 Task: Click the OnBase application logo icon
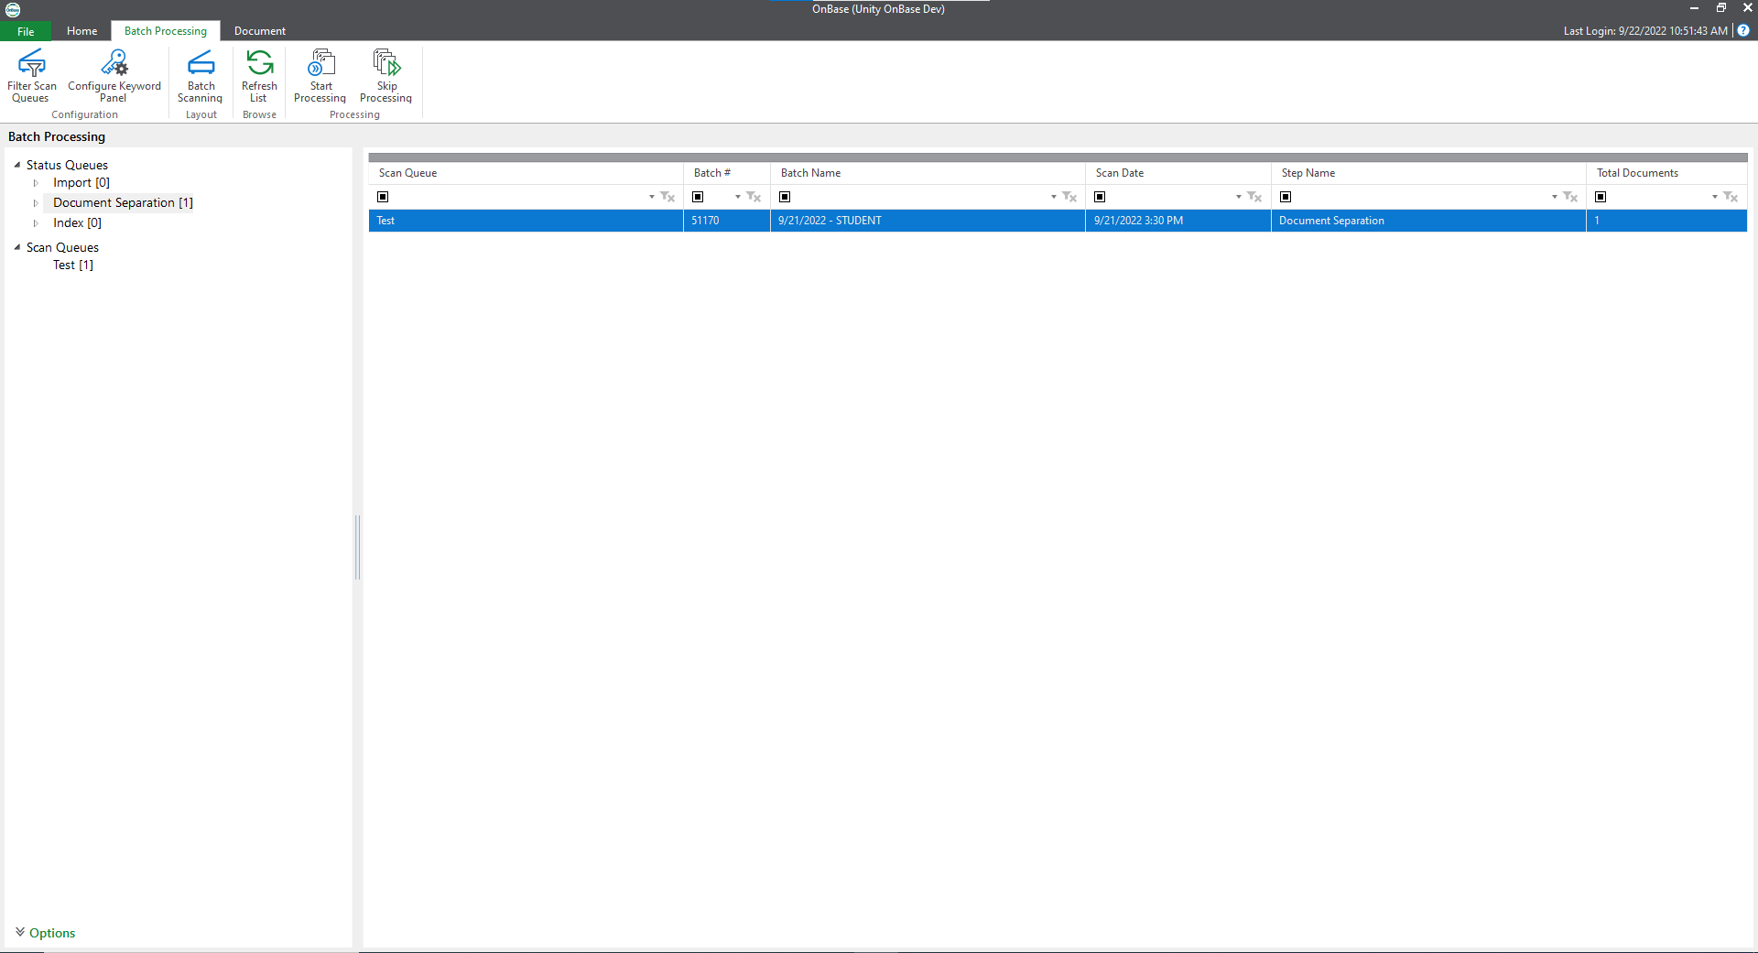[x=12, y=10]
